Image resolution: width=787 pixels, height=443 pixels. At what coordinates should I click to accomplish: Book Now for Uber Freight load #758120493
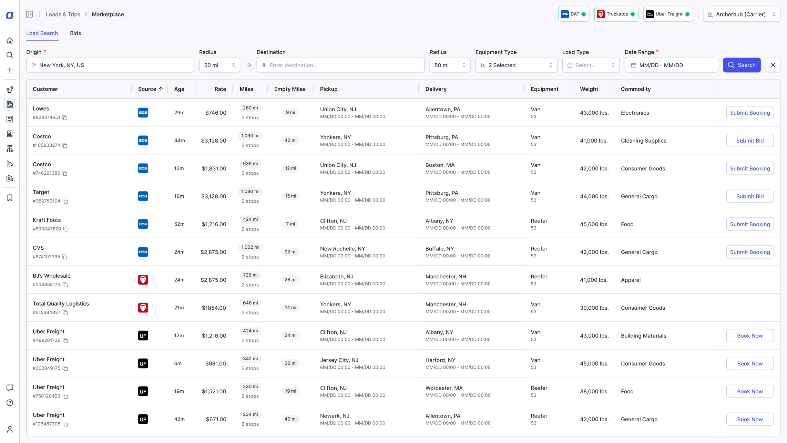[x=750, y=391]
